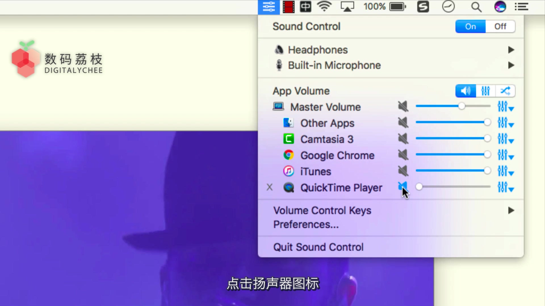Image resolution: width=545 pixels, height=306 pixels.
Task: Switch to the routing shuffle view in App Volume
Action: pyautogui.click(x=505, y=91)
